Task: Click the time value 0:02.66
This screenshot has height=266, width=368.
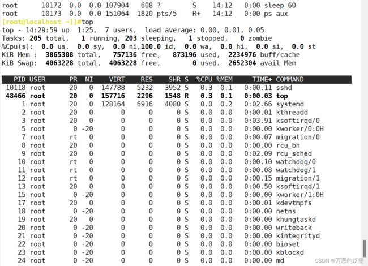Action: pyautogui.click(x=258, y=104)
